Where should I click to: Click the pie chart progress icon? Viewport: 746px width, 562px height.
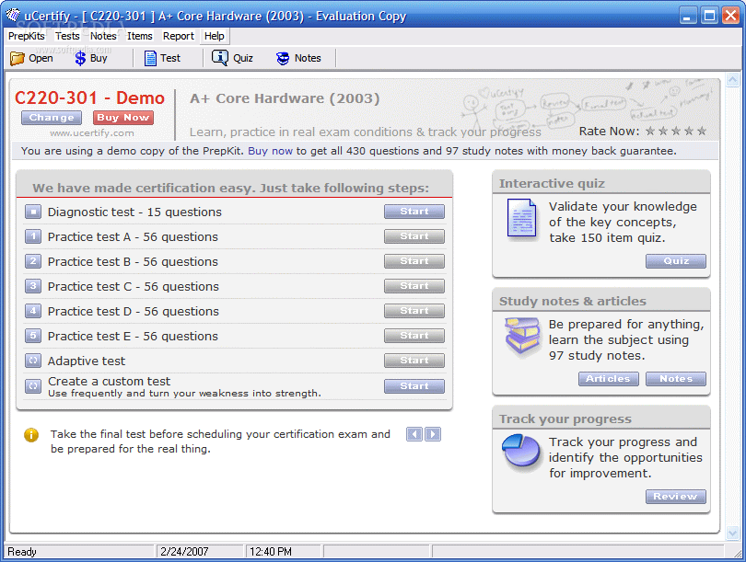[x=521, y=451]
